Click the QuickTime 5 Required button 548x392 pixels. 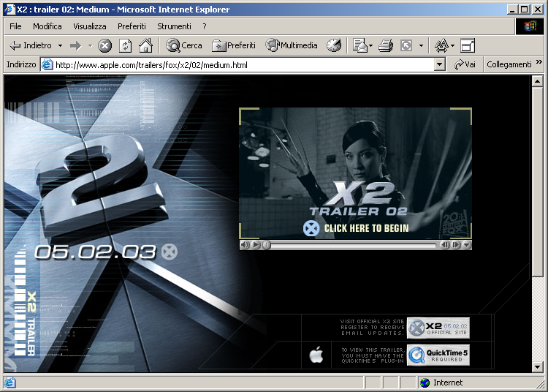point(438,355)
